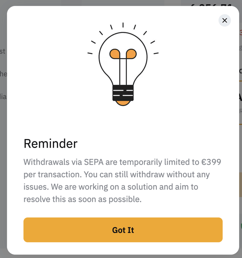Close the Reminder dialog with the X
The height and width of the screenshot is (258, 242).
point(225,21)
